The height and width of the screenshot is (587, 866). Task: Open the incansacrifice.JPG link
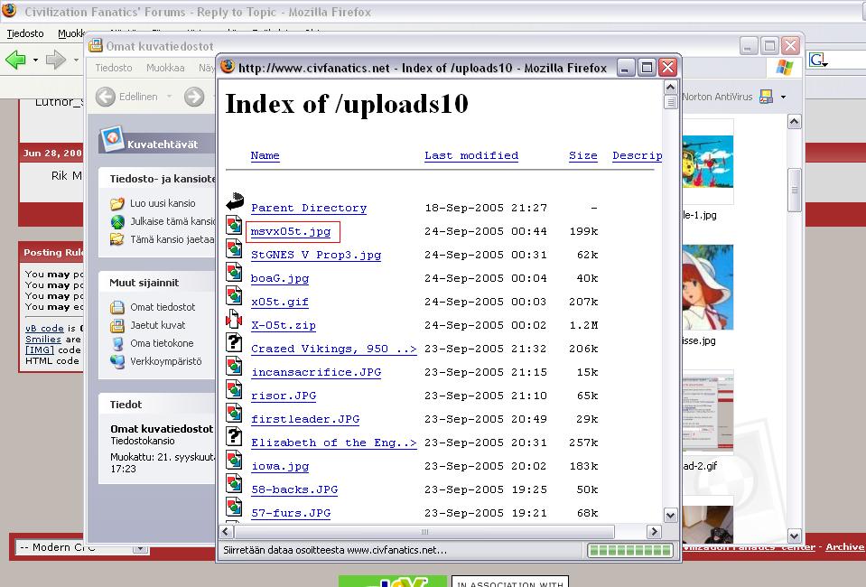316,372
